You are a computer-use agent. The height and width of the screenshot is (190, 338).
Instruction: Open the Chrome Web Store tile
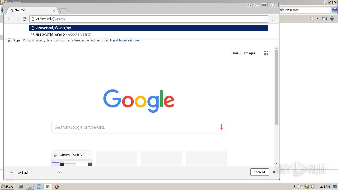pyautogui.click(x=72, y=158)
